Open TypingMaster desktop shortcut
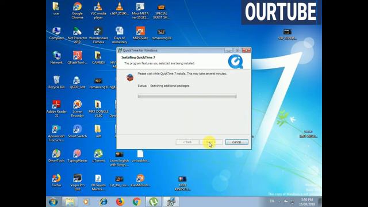This screenshot has width=368, height=207. pos(77,156)
